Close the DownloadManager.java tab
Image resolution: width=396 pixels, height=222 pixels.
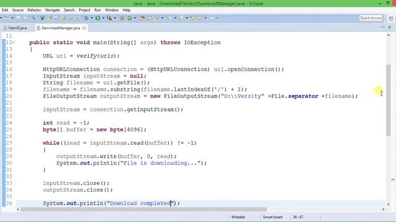coord(84,28)
